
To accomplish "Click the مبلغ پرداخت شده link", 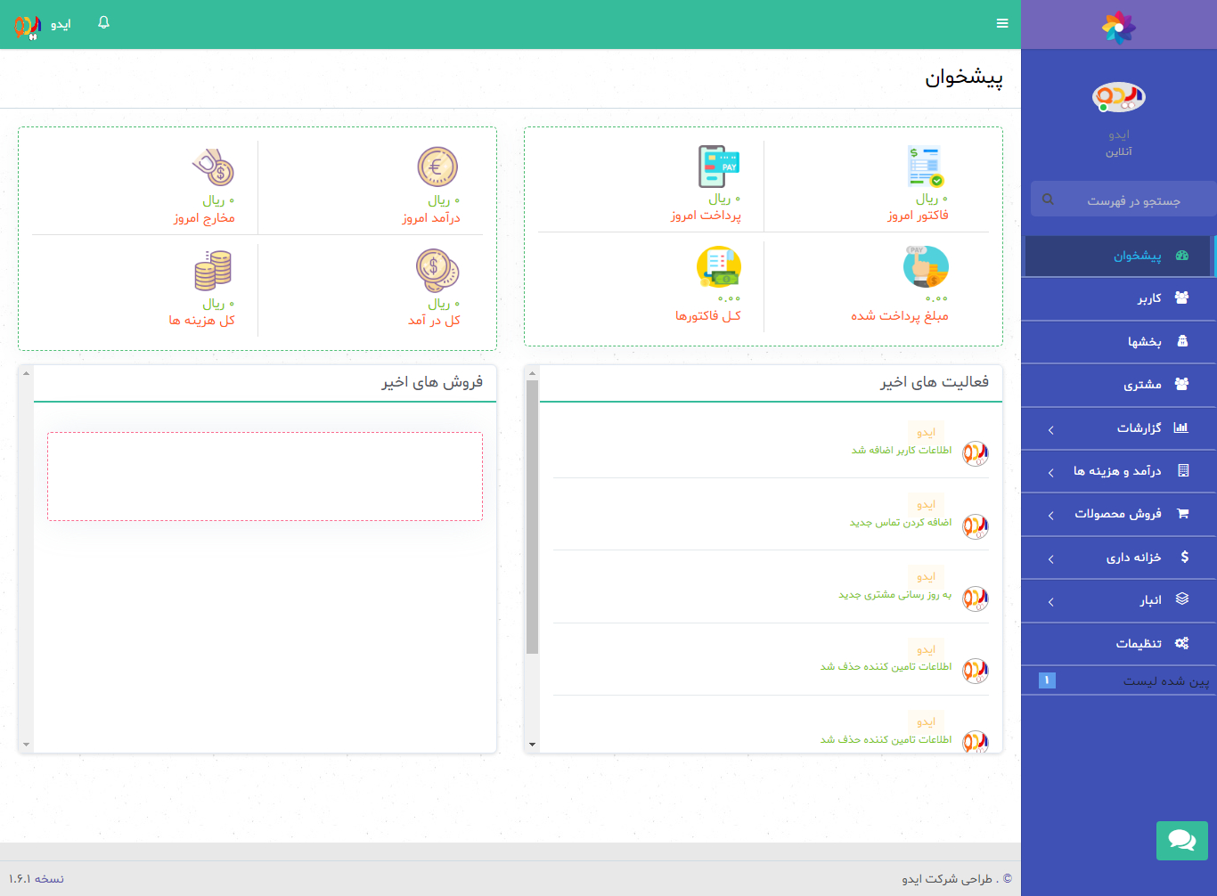I will click(x=899, y=316).
